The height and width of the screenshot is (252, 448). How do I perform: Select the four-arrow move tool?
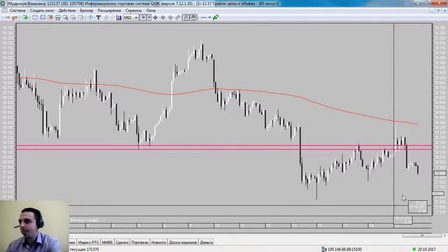click(x=155, y=17)
